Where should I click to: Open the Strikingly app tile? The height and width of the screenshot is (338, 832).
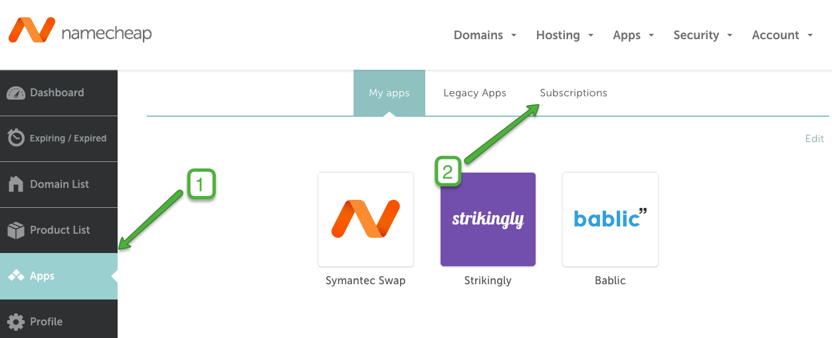pyautogui.click(x=488, y=219)
